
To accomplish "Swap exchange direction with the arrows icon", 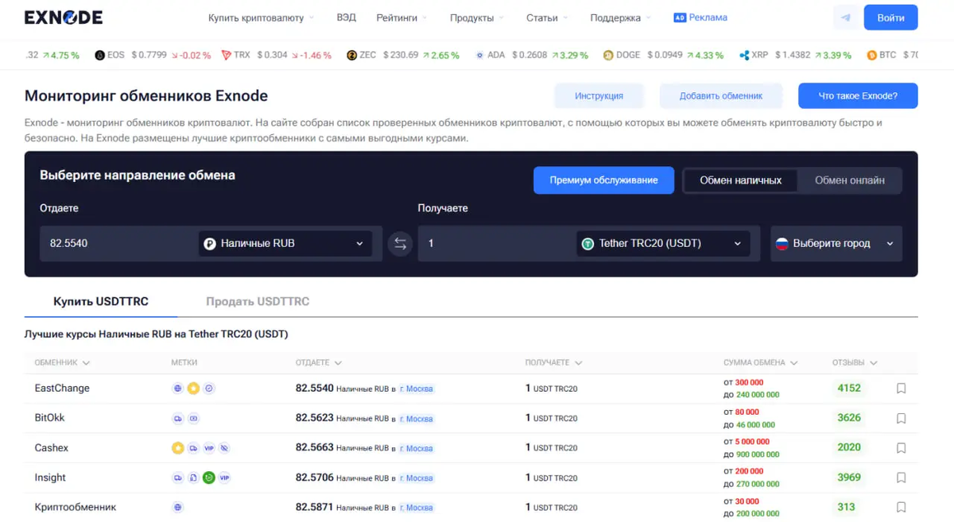I will (x=400, y=244).
